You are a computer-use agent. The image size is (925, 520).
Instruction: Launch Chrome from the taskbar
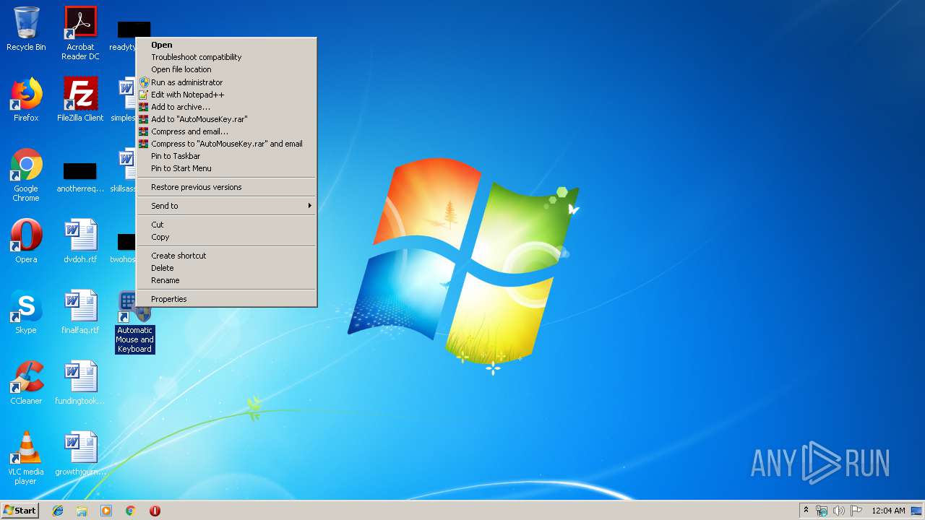tap(131, 511)
